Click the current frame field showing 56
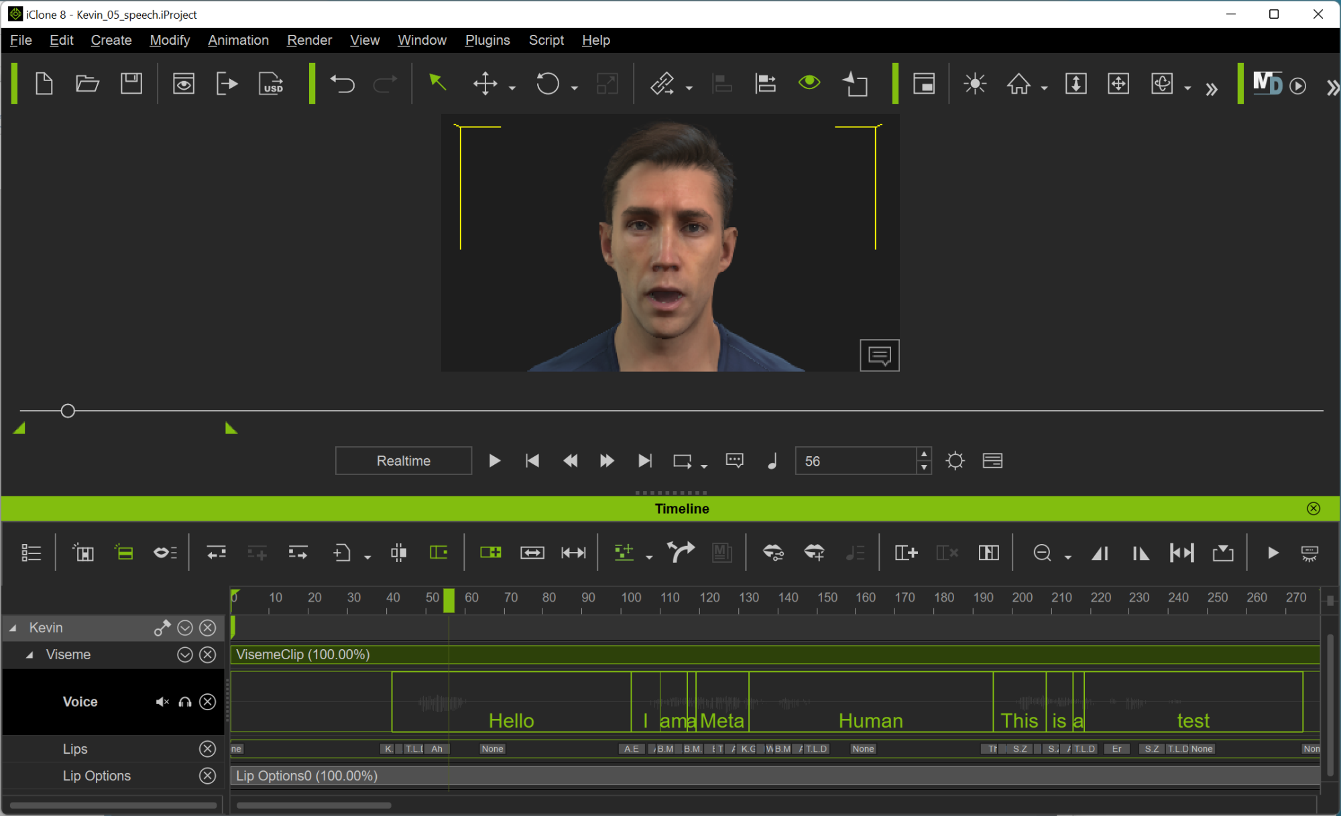Image resolution: width=1341 pixels, height=816 pixels. 856,461
